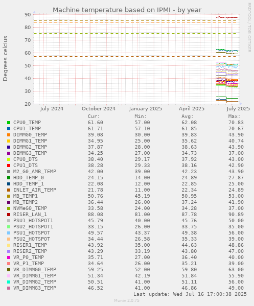Click the CPU0_TEMP max value 70.83

tap(236, 123)
